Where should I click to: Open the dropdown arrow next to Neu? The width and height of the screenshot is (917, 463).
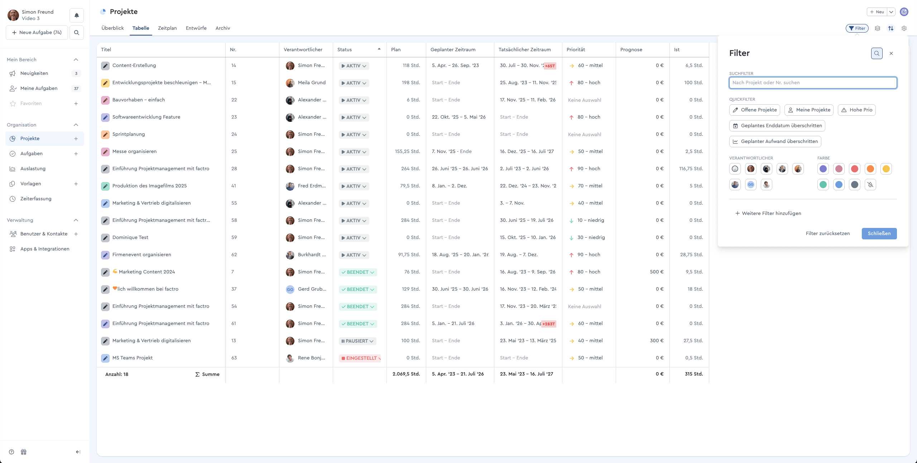point(891,12)
